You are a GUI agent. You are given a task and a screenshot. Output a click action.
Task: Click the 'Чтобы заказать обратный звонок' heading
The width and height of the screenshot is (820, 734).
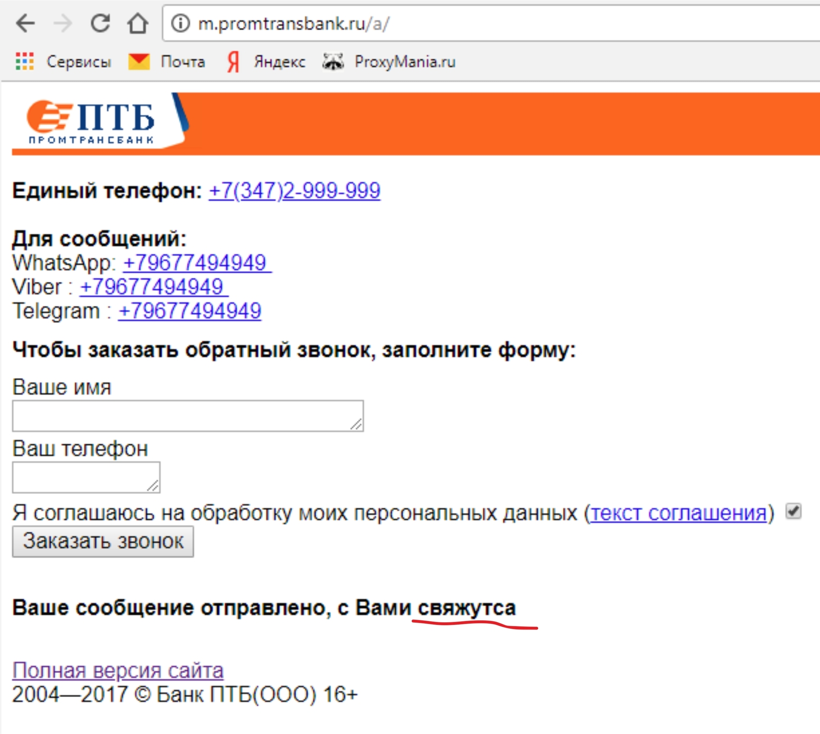pyautogui.click(x=294, y=350)
